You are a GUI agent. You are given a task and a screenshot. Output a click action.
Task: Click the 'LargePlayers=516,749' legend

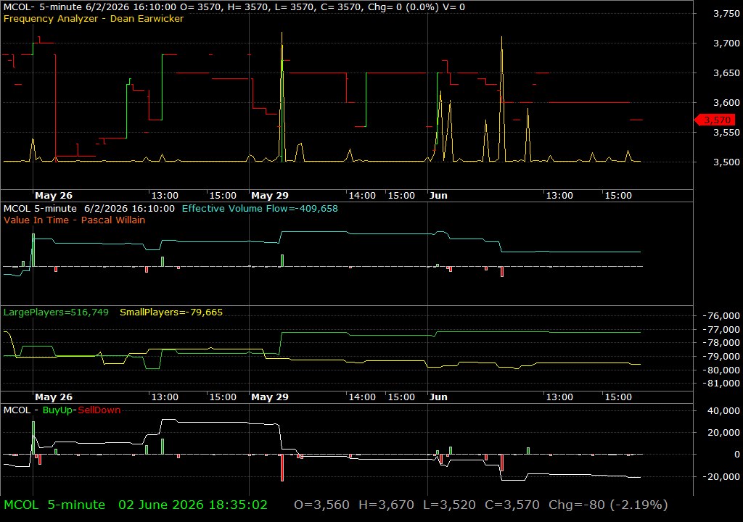[56, 312]
